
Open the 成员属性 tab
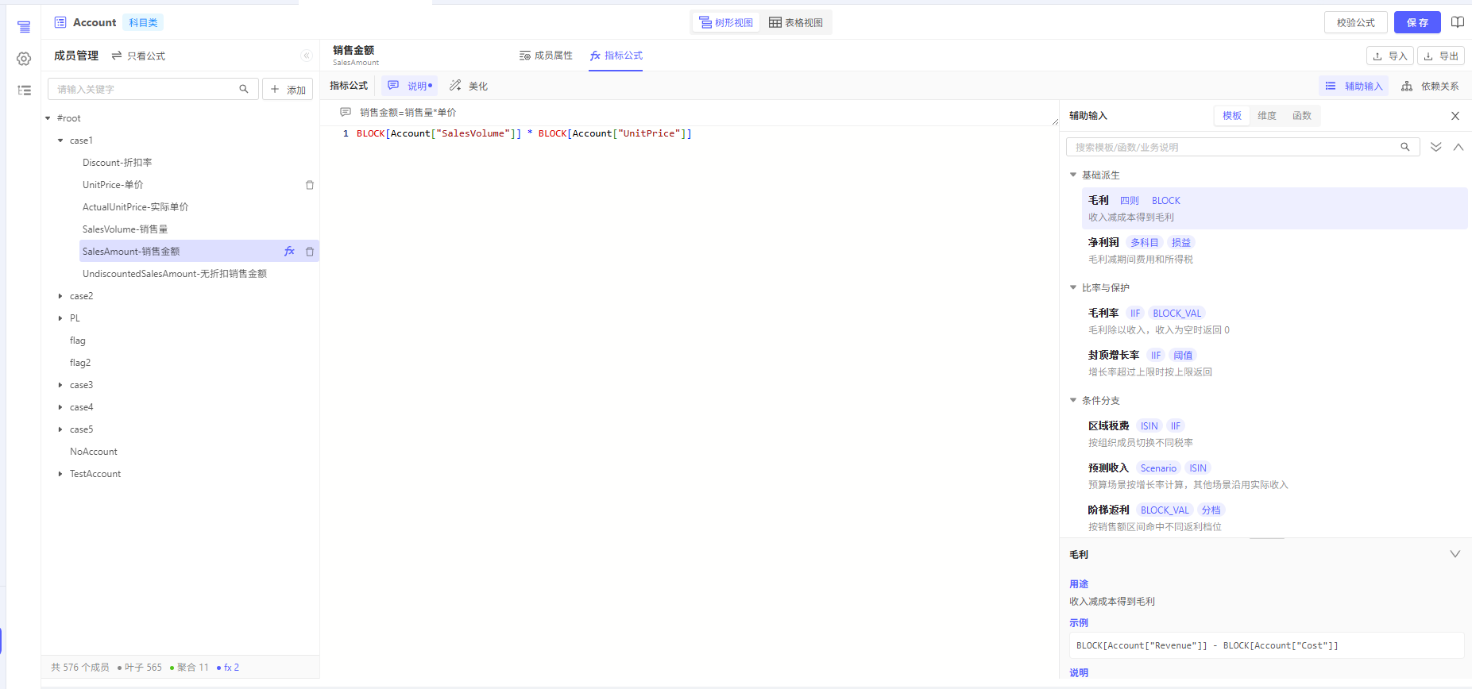546,56
